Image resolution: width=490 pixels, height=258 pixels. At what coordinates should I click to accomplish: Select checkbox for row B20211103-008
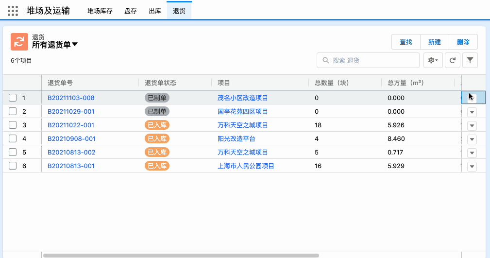point(13,98)
